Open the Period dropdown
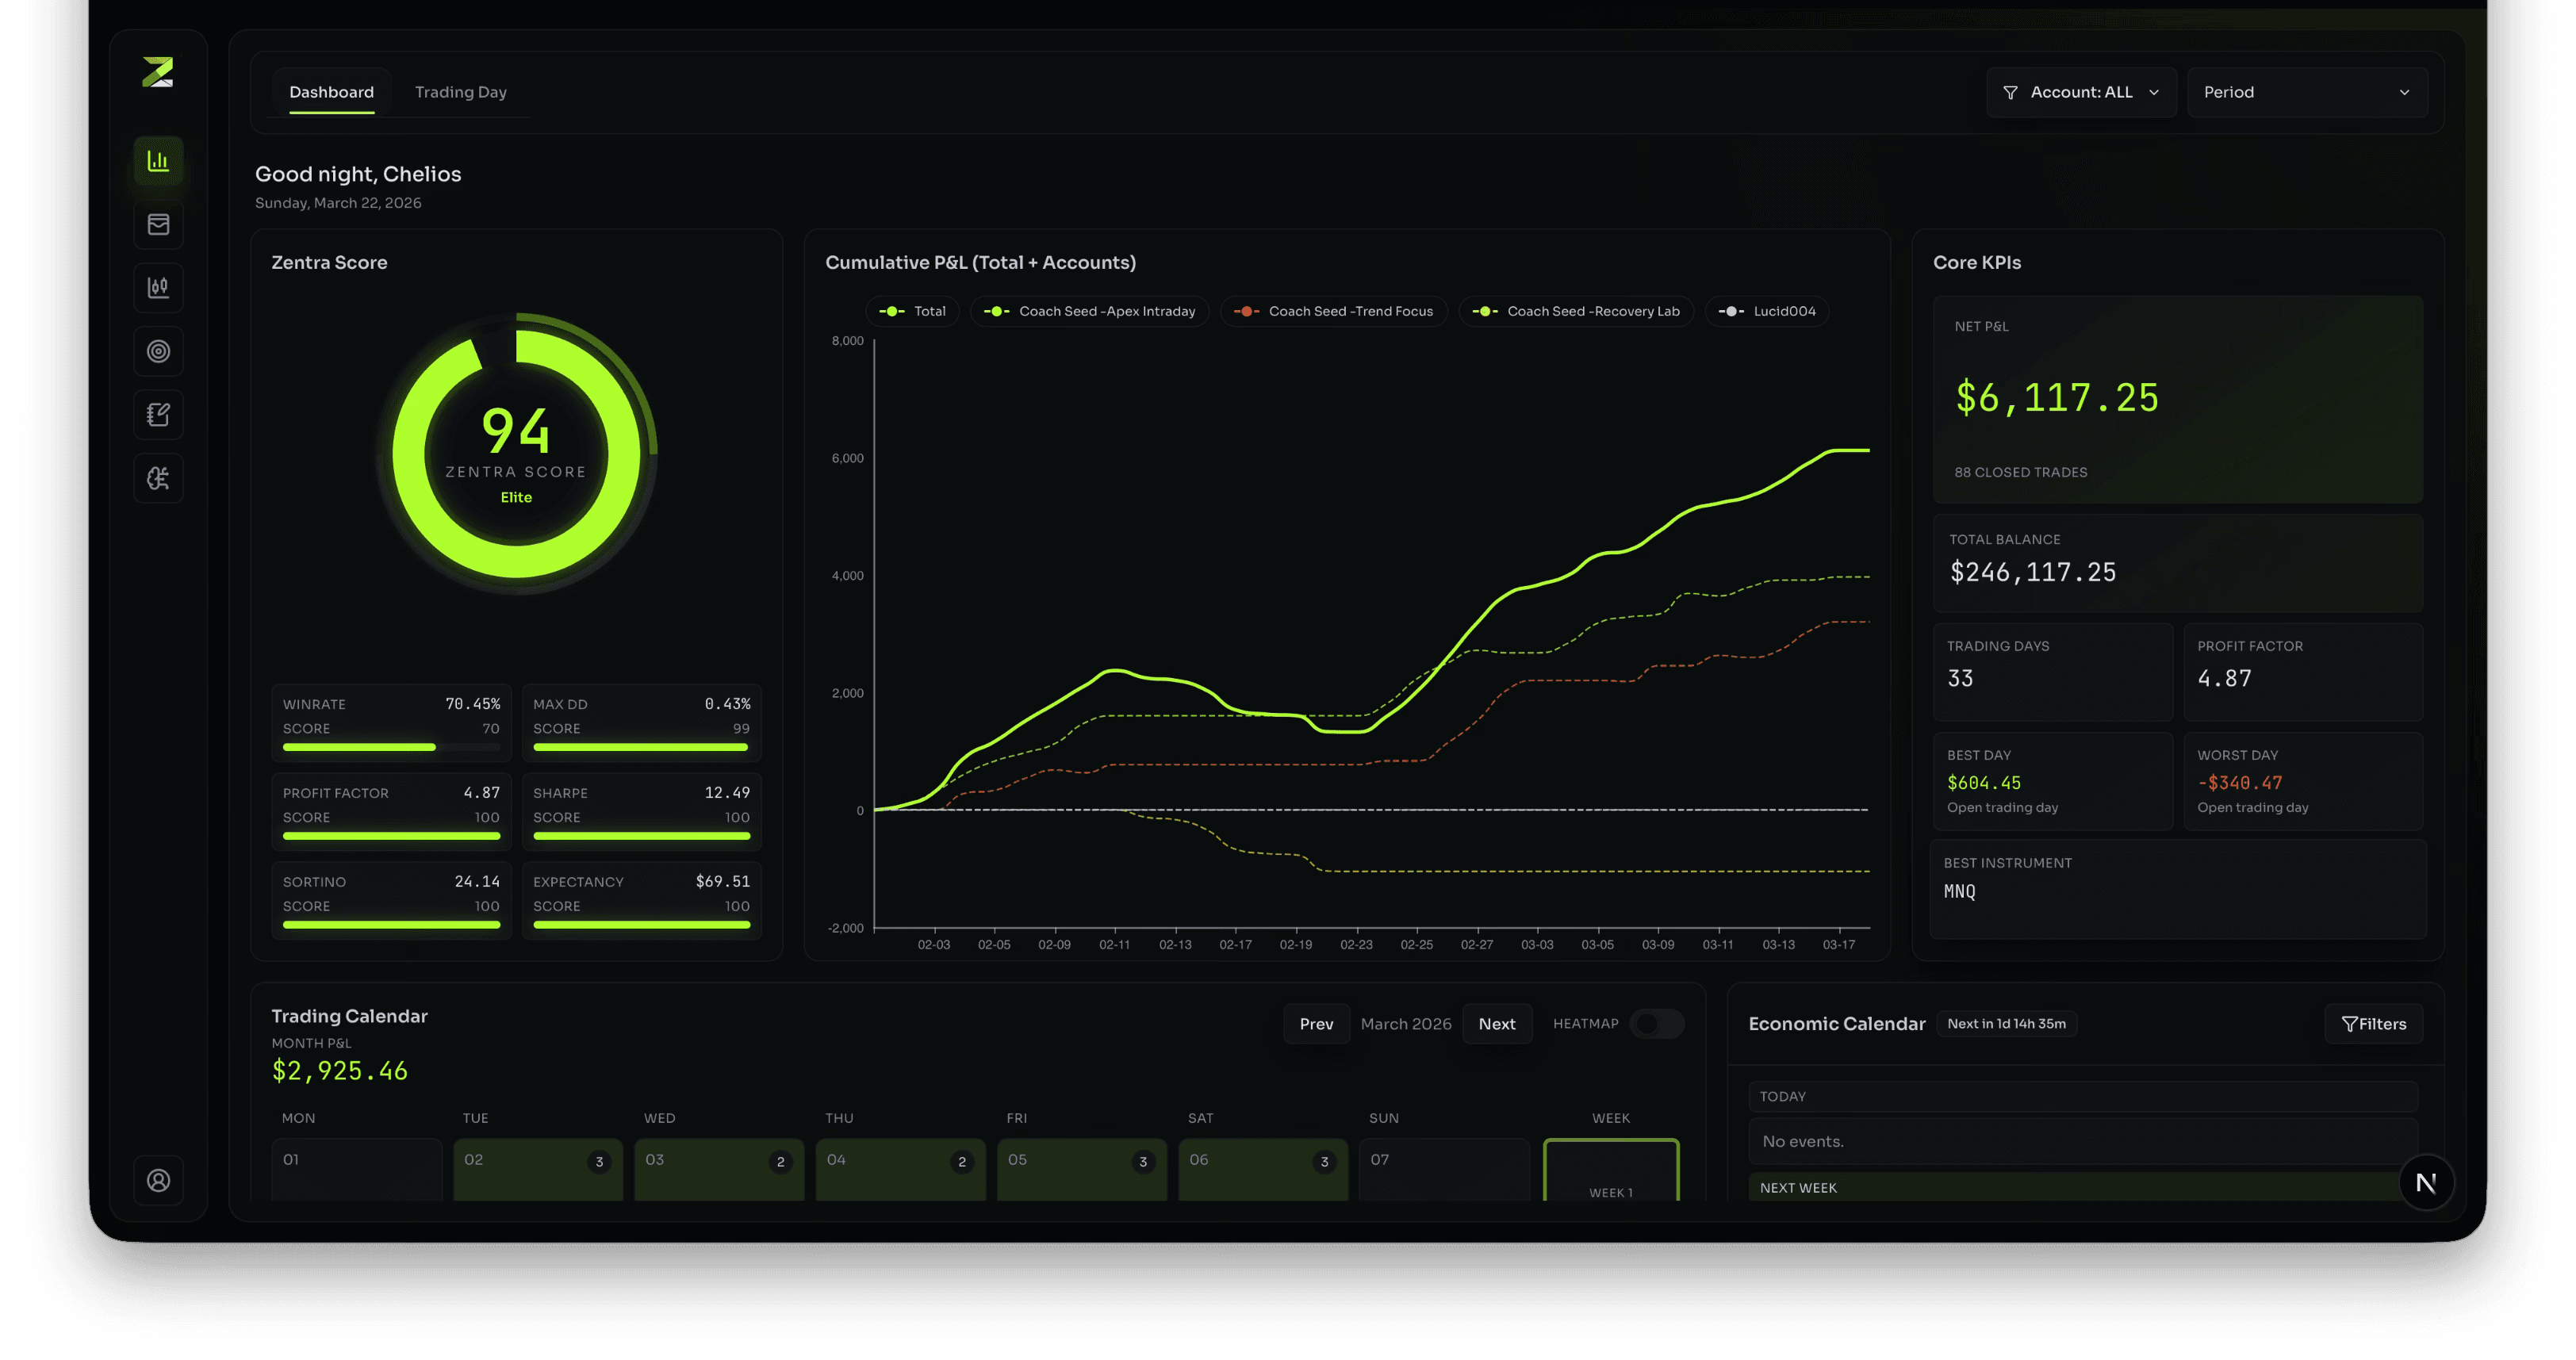This screenshot has width=2576, height=1360. (2307, 91)
